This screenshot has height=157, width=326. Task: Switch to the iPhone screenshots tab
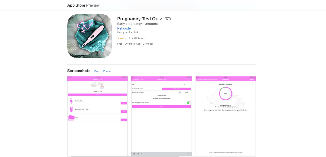point(106,71)
